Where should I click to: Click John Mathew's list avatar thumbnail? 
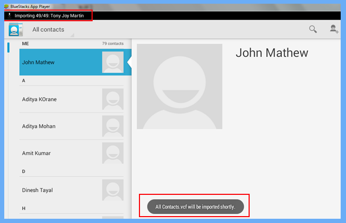point(113,62)
